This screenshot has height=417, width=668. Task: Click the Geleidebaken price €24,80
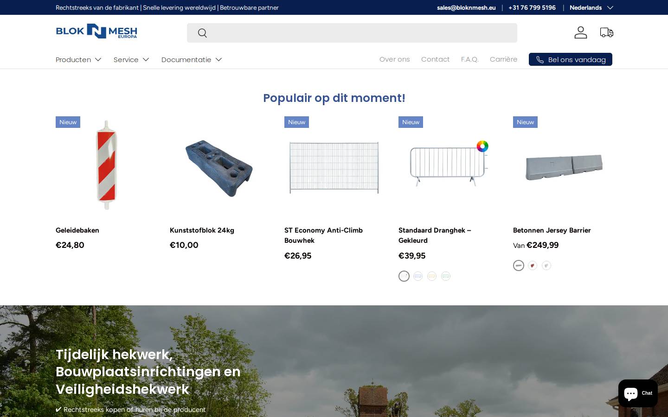click(x=70, y=245)
